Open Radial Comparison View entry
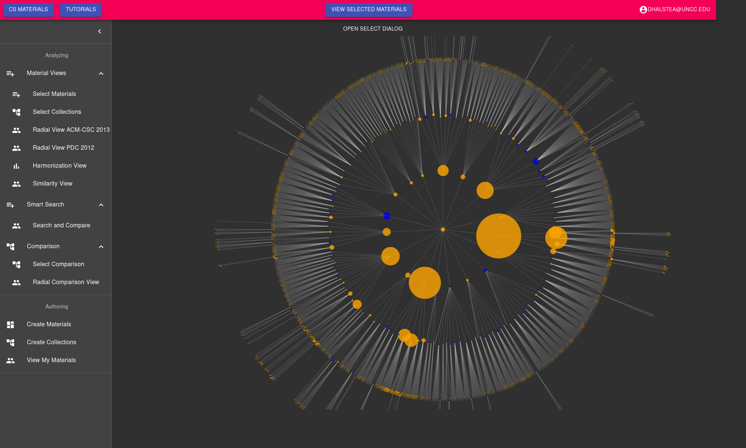Image resolution: width=746 pixels, height=448 pixels. click(66, 282)
